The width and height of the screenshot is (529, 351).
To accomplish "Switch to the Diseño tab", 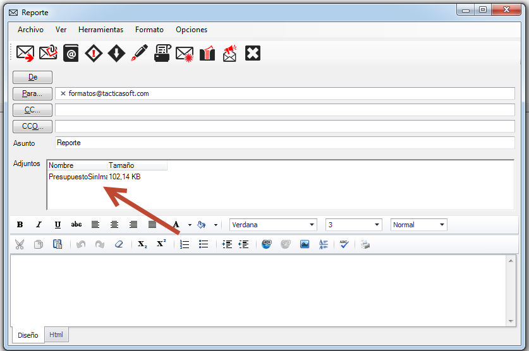I will [28, 335].
